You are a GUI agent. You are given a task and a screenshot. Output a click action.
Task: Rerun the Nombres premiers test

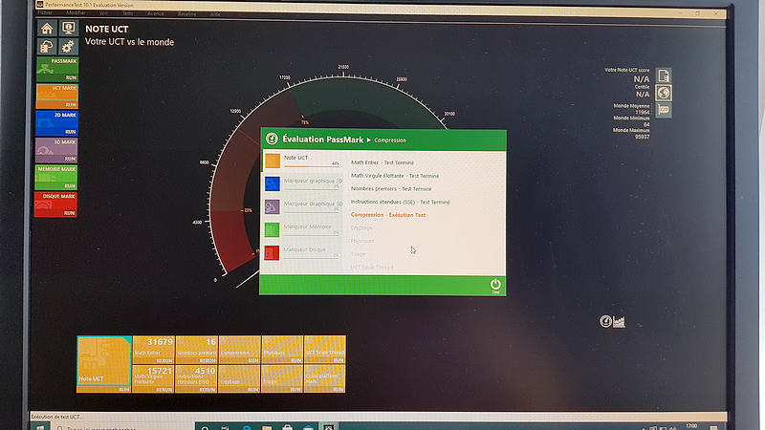[x=208, y=361]
